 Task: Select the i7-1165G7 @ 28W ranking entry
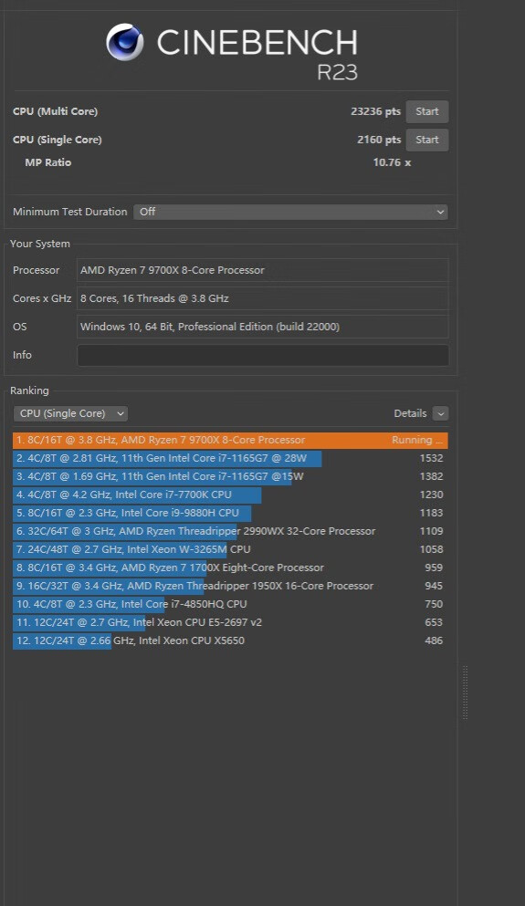pos(230,459)
